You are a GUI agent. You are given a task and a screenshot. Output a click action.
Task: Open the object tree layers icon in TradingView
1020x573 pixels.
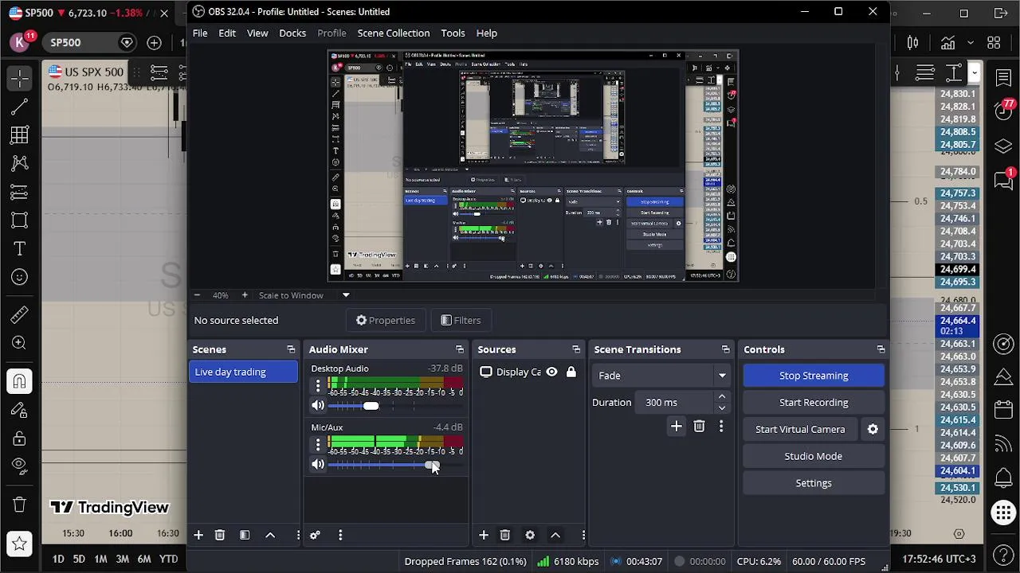click(1003, 146)
